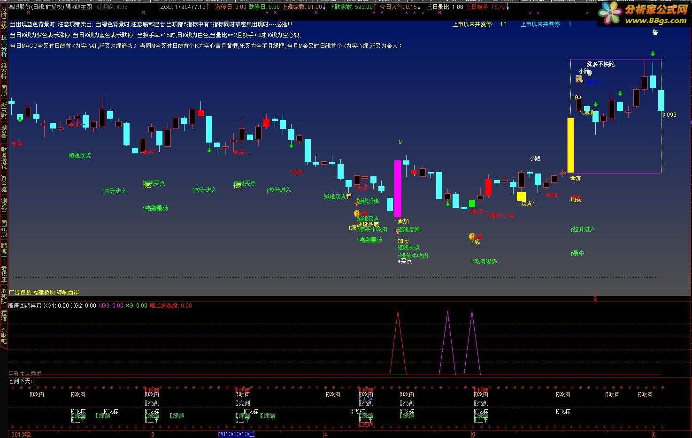Click the 广告包装 sector link
This screenshot has height=438, width=692.
[x=20, y=292]
